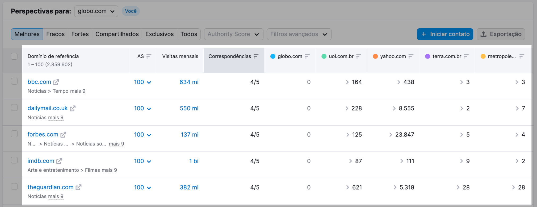
Task: Sort by Correspondências column icon
Action: pos(256,56)
